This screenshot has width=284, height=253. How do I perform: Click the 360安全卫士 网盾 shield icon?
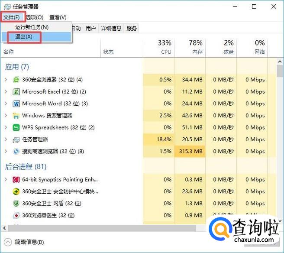pyautogui.click(x=16, y=204)
